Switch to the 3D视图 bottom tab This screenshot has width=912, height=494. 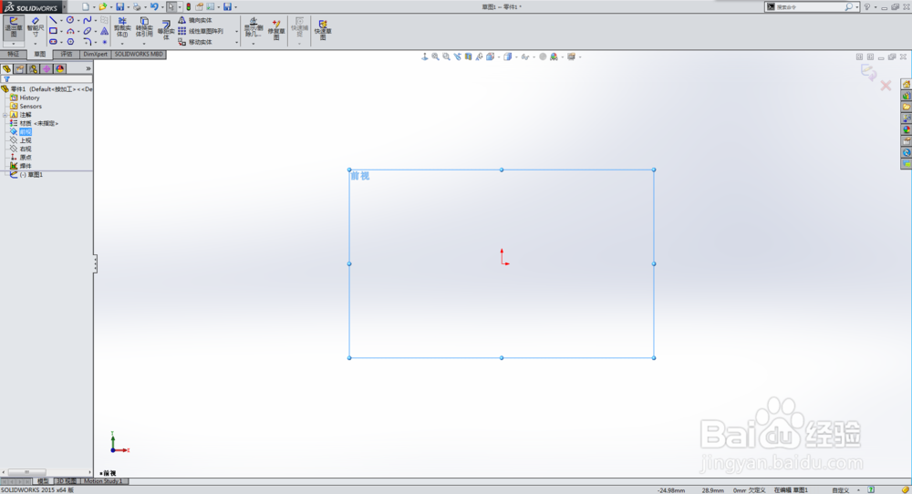(x=66, y=481)
